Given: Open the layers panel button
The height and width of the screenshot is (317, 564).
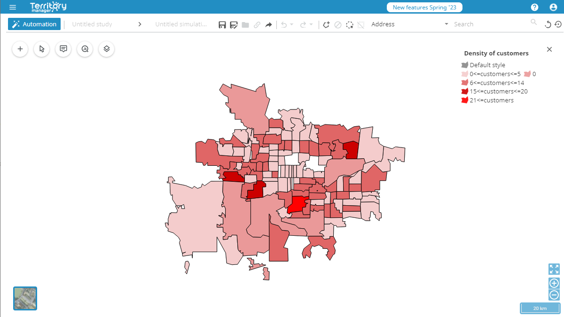Looking at the screenshot, I should (107, 49).
